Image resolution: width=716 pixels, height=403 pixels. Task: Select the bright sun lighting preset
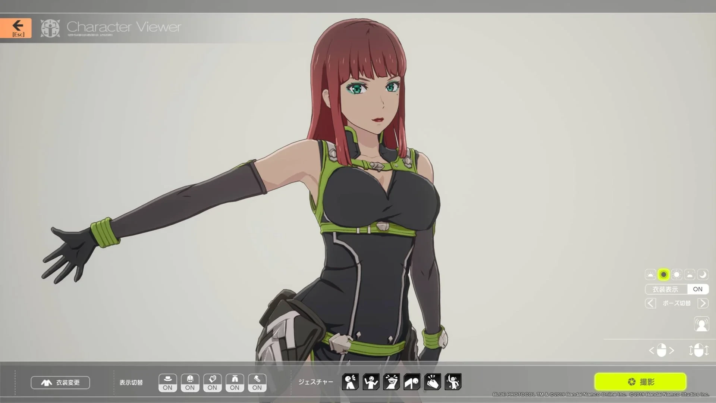pos(676,275)
